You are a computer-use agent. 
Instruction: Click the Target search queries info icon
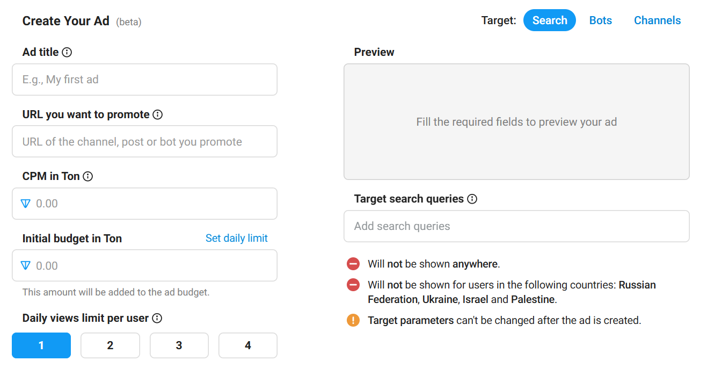(472, 199)
